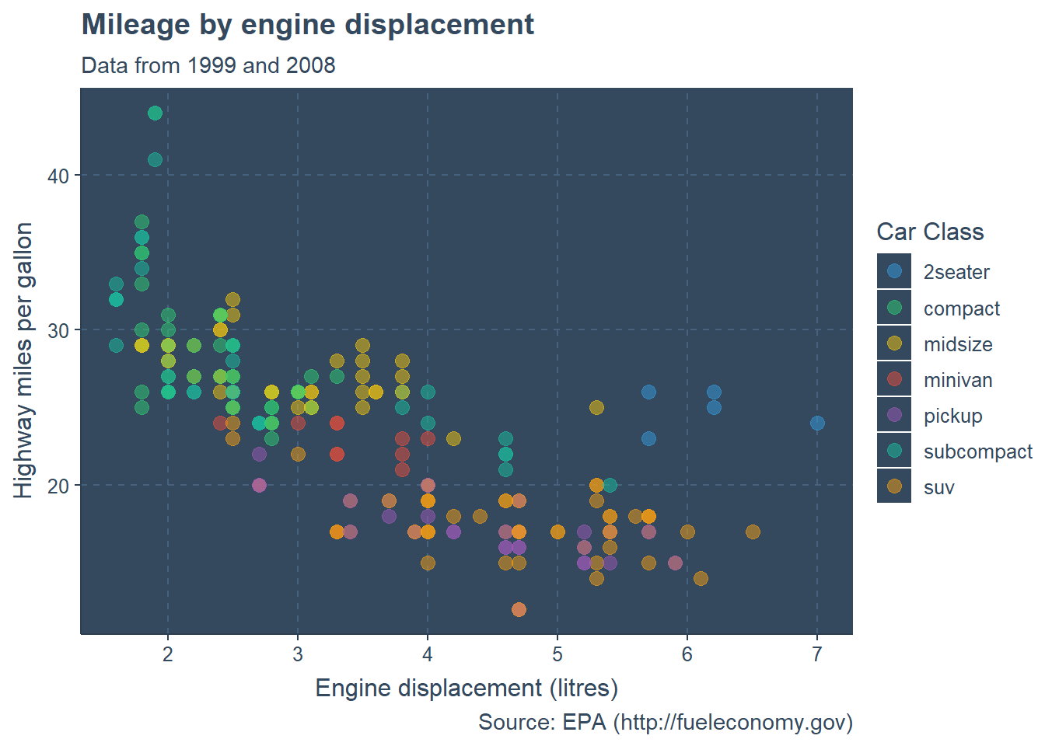Screen dimensions: 1045x746
Task: Click the suv legend color swatch
Action: [x=894, y=486]
